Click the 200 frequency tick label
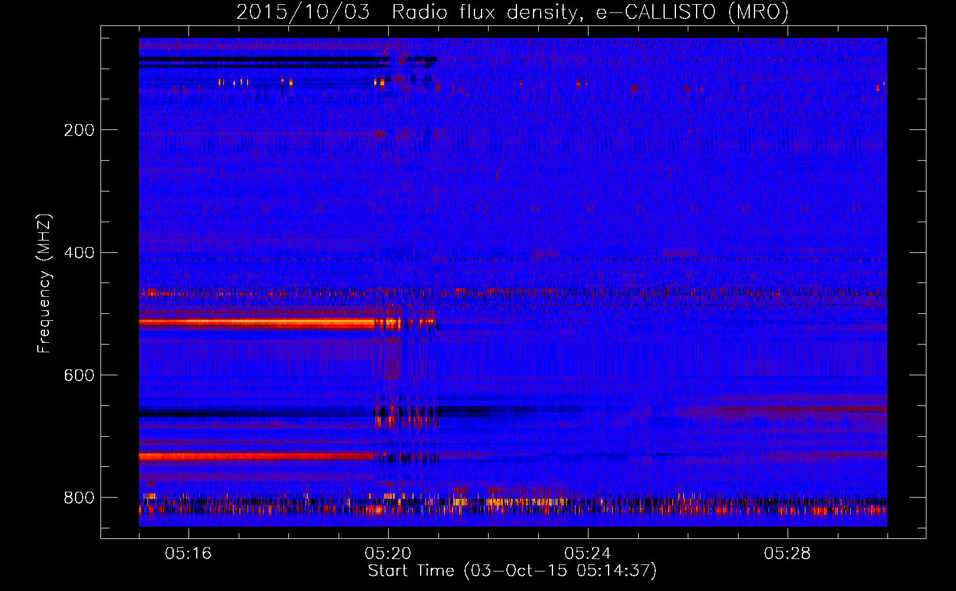This screenshot has width=956, height=591. tap(79, 130)
